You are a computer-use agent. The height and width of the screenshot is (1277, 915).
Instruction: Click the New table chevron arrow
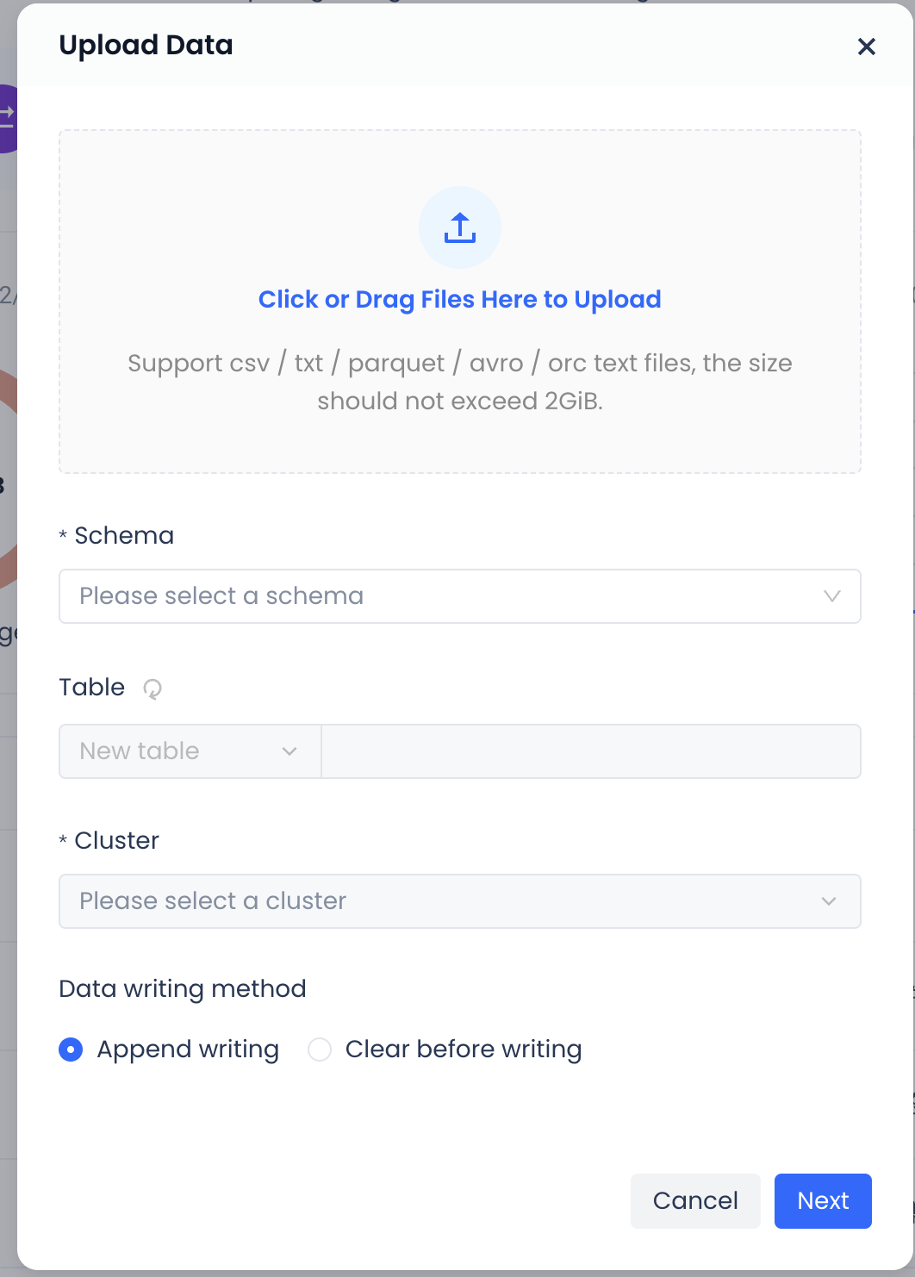(x=289, y=751)
